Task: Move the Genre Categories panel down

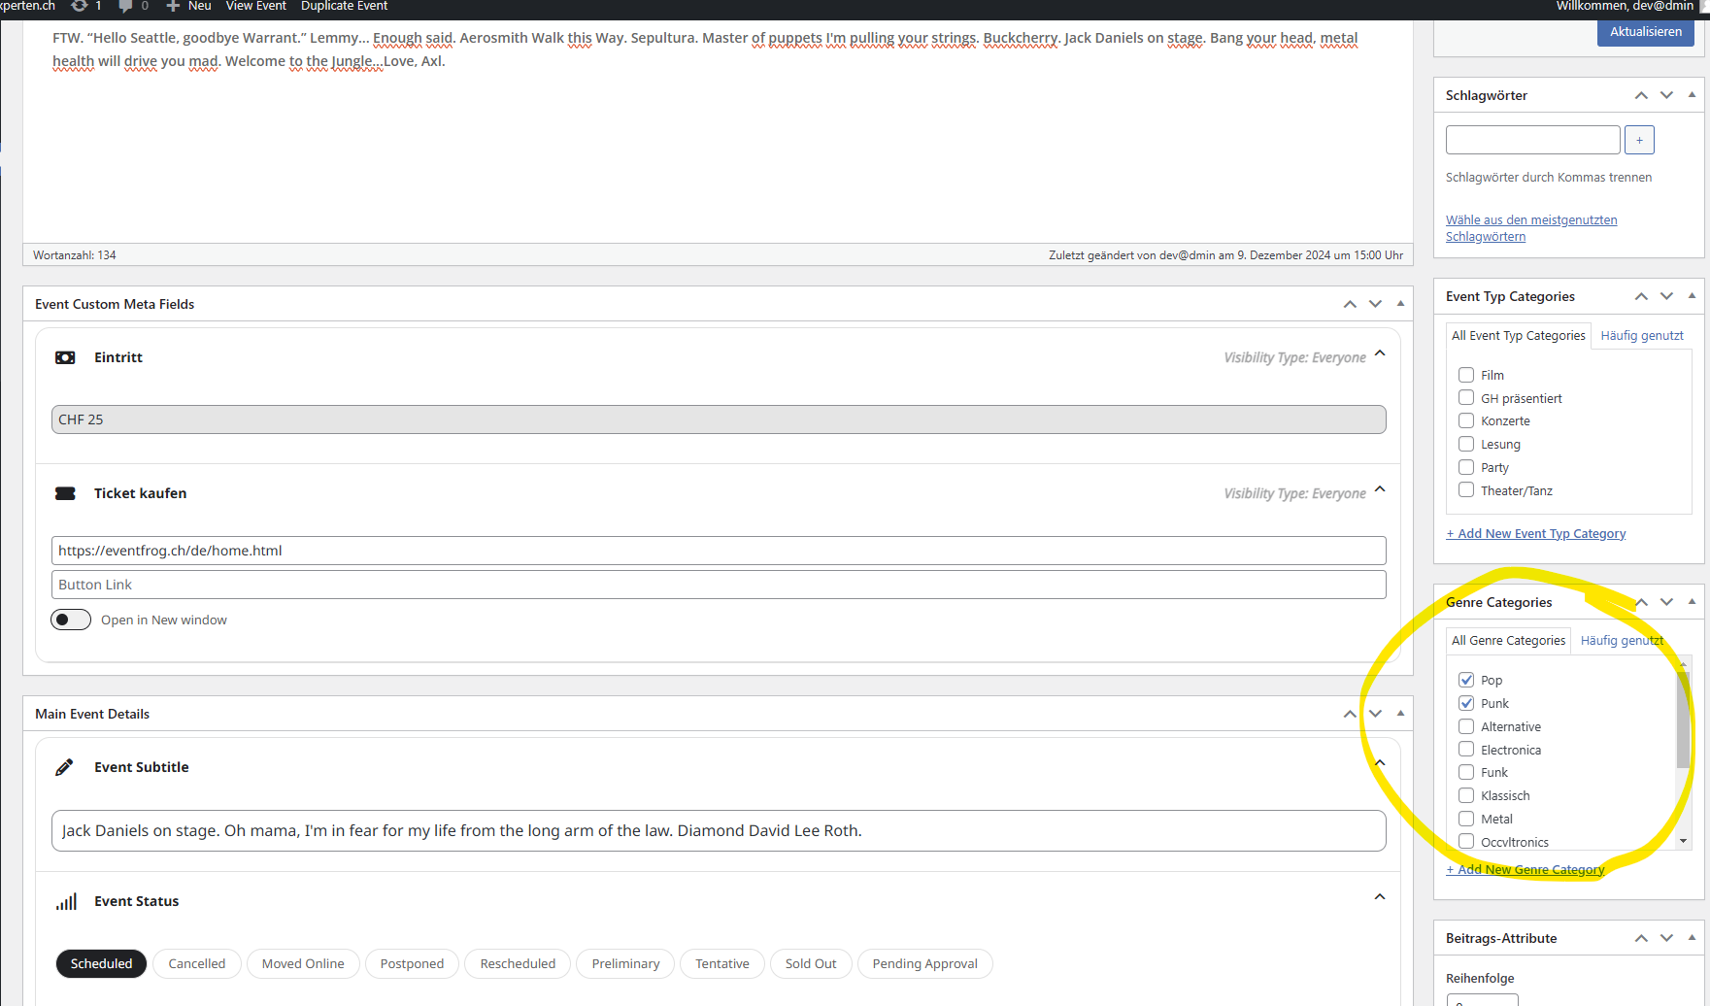Action: tap(1666, 602)
